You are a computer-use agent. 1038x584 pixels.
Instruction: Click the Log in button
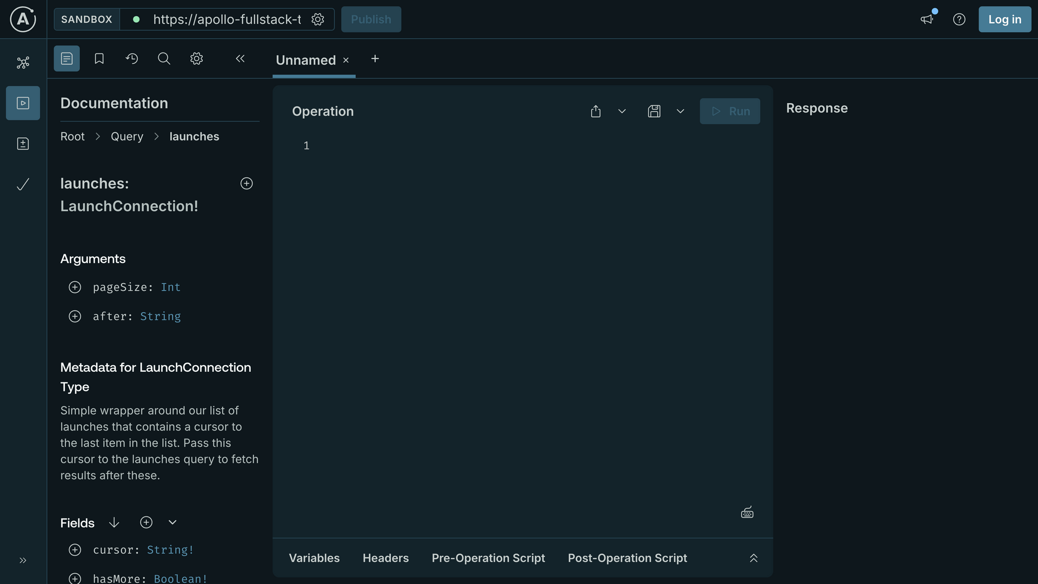(1004, 19)
